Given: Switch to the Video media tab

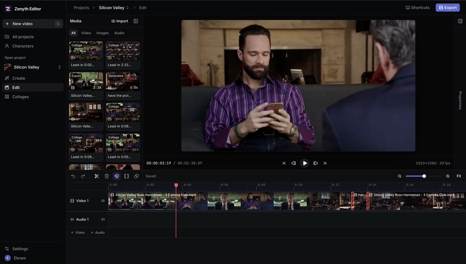Looking at the screenshot, I should (x=86, y=33).
